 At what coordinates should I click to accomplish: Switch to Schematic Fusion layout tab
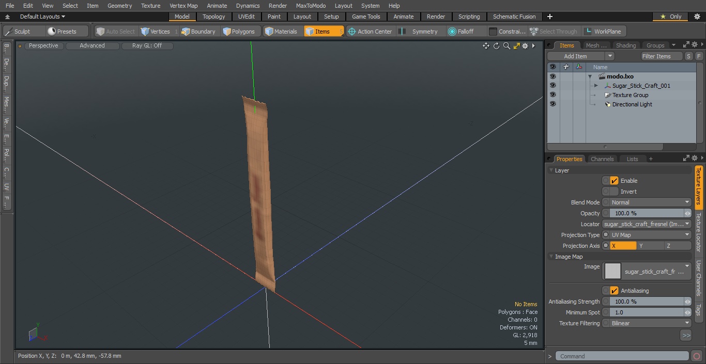pyautogui.click(x=514, y=17)
